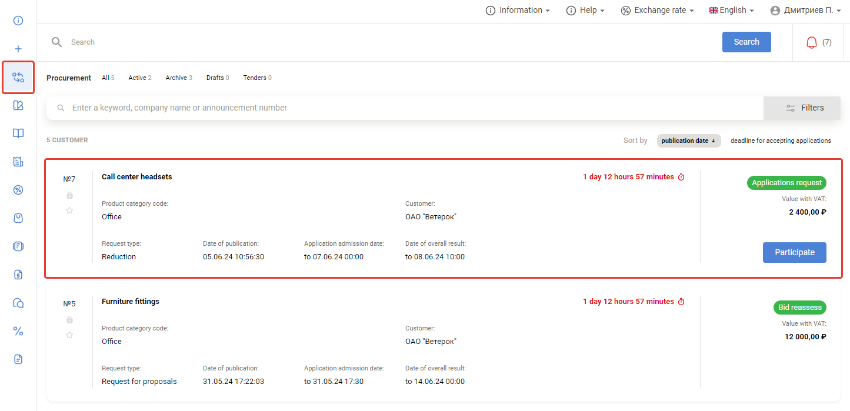Click the magnifier icon in top search bar
The height and width of the screenshot is (411, 850).
pos(56,42)
